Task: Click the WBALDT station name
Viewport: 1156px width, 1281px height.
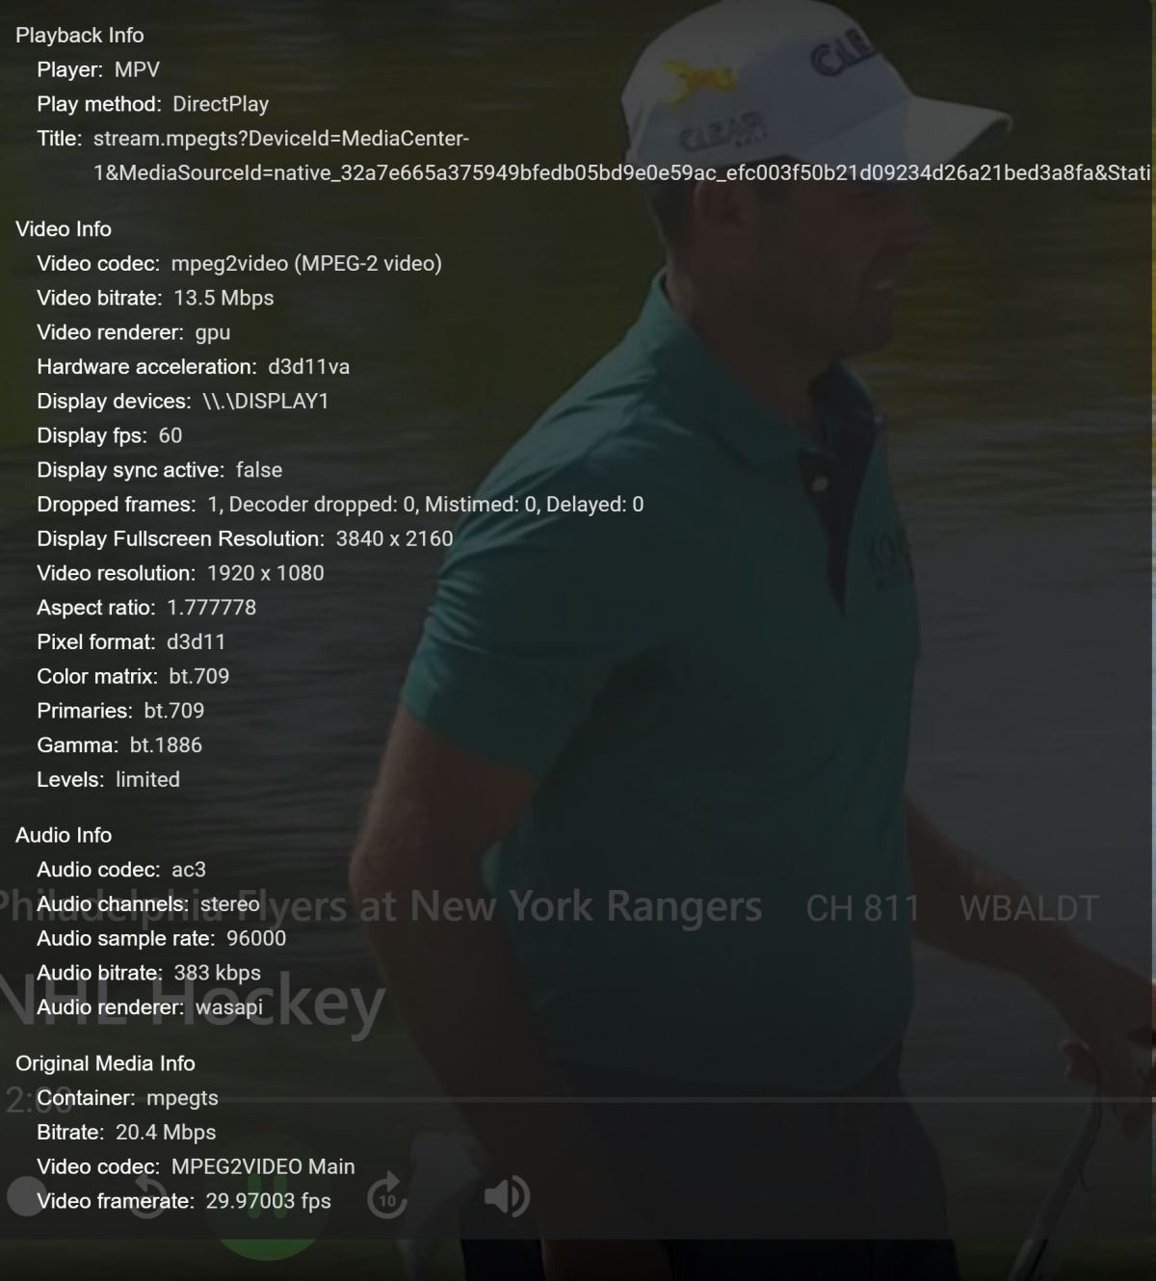Action: click(1029, 907)
